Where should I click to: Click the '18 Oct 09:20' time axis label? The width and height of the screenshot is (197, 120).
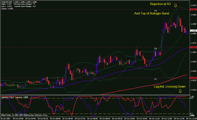[x=117, y=118]
